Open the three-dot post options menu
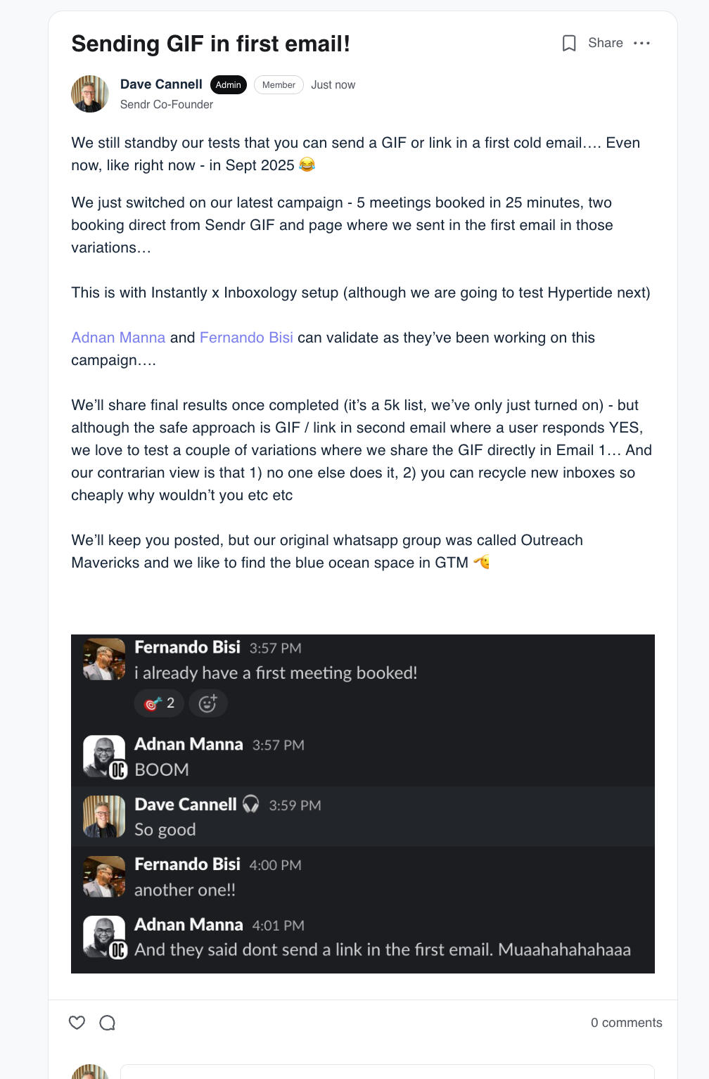Image resolution: width=709 pixels, height=1079 pixels. (641, 44)
